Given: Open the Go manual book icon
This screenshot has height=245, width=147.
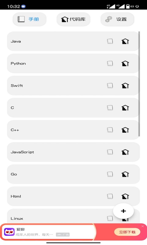Looking at the screenshot, I should point(110,174).
